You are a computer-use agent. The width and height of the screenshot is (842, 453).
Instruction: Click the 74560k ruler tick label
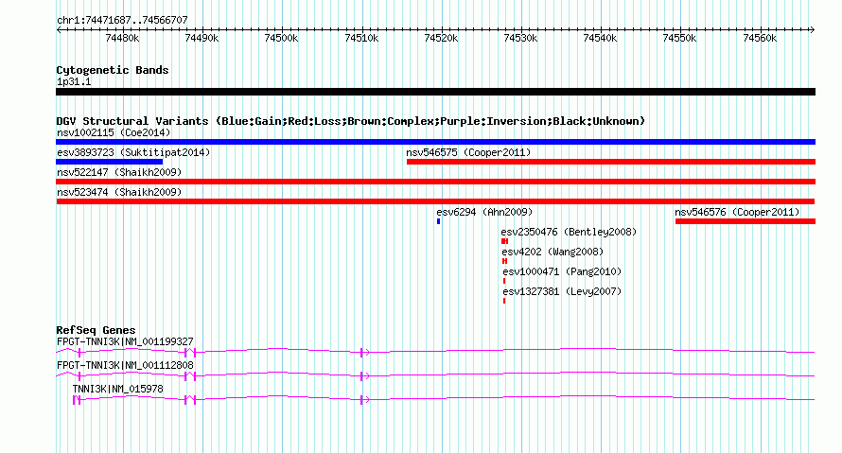click(x=760, y=38)
